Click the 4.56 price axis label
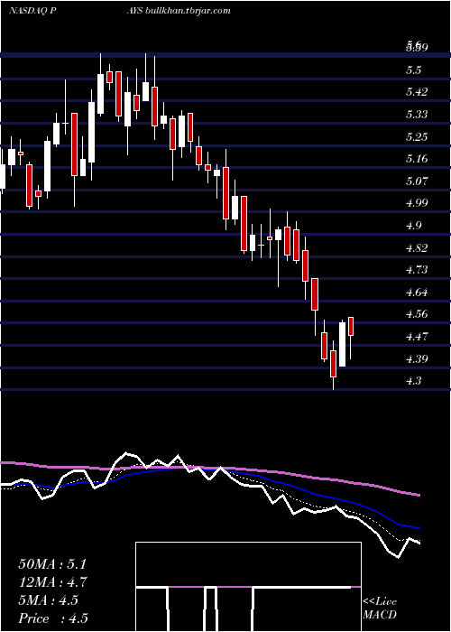The width and height of the screenshot is (451, 632). pos(417,314)
